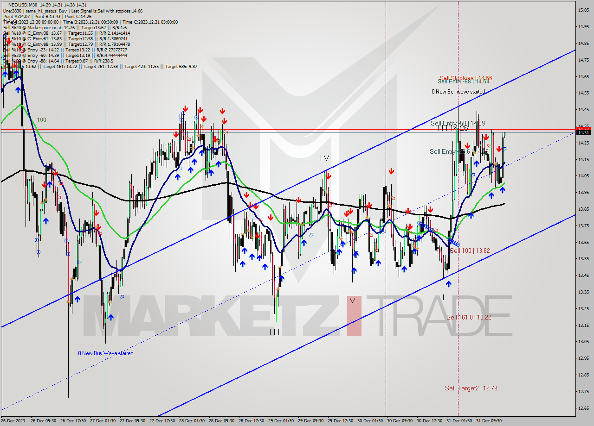Click the '30 Dec 01:30' time label
This screenshot has height=426, width=594.
pos(370,421)
